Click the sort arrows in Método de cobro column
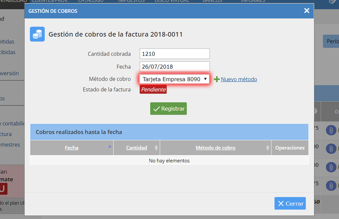Viewport: 339px width, 219px height. pyautogui.click(x=267, y=148)
